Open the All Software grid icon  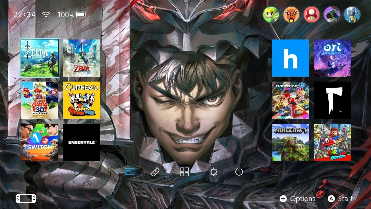click(184, 172)
